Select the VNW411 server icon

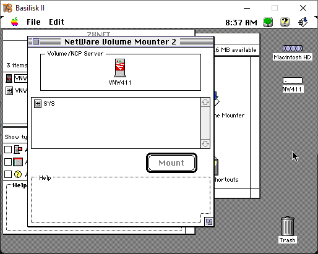coord(120,68)
